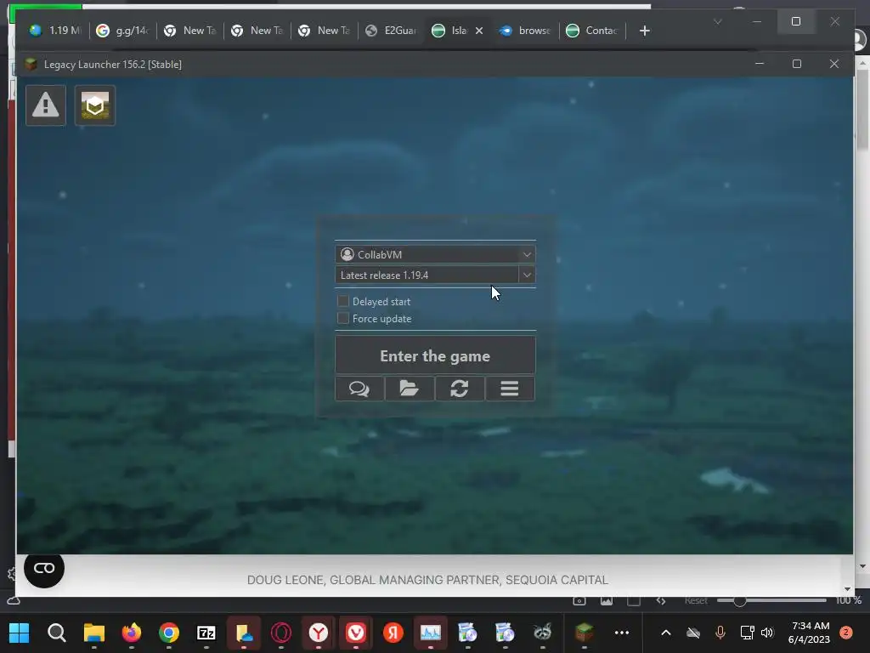The height and width of the screenshot is (653, 870).
Task: Switch to the E2Guar browser tab
Action: (x=392, y=31)
